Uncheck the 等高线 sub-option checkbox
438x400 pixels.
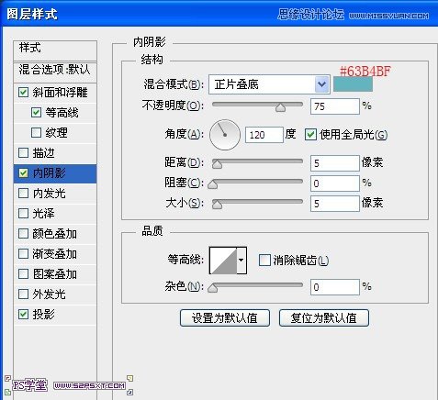[x=36, y=113]
